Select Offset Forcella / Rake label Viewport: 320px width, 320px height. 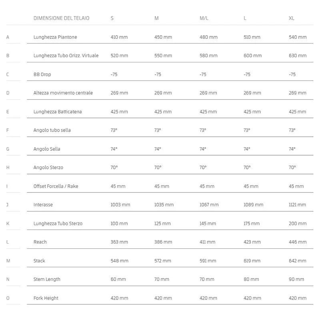56,186
